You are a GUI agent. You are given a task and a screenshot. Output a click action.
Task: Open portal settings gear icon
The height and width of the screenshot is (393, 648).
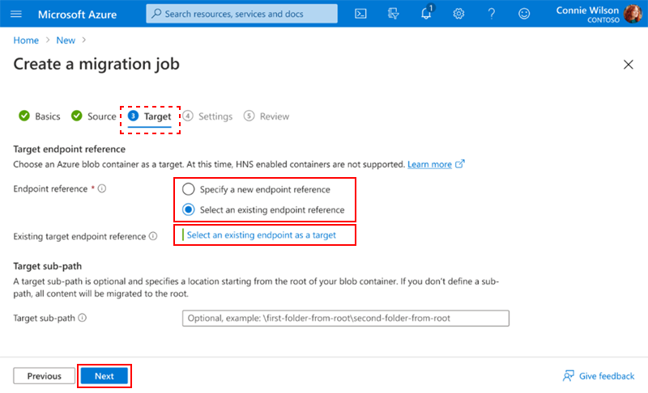coord(458,14)
